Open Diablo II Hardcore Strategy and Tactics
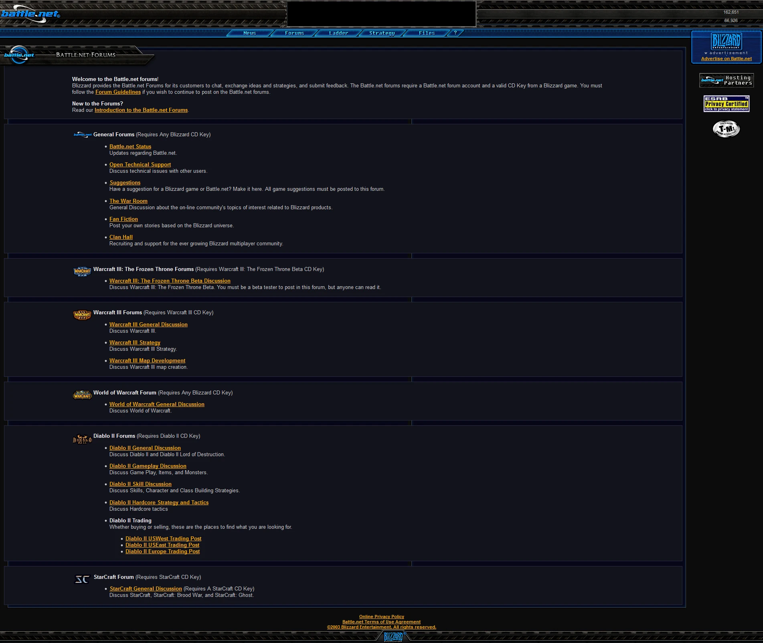Image resolution: width=763 pixels, height=643 pixels. tap(159, 503)
